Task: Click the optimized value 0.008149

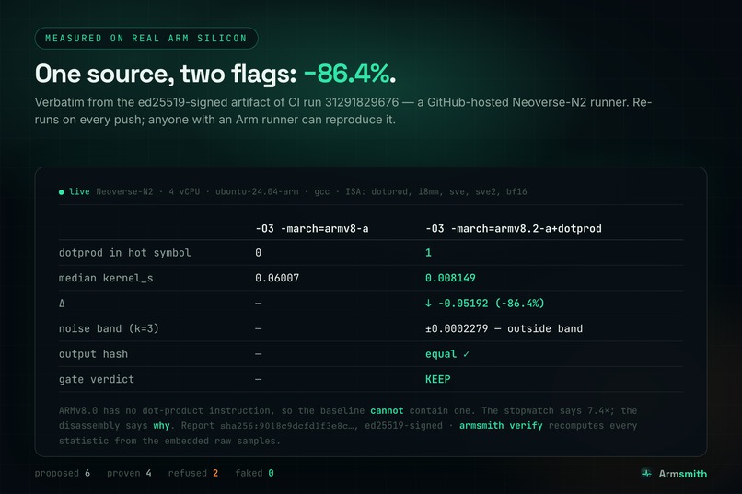Action: [x=450, y=278]
